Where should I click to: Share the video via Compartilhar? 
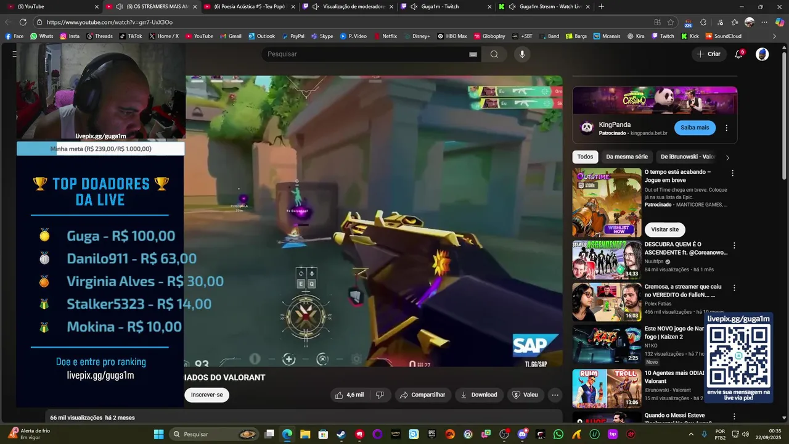[x=423, y=395]
